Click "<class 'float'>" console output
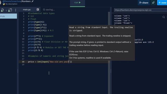The image size is (167, 94). 123,23
